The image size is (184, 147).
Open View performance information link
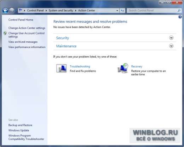[27, 47]
